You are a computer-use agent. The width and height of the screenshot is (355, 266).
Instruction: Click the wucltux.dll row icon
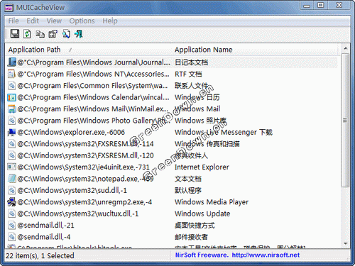(11, 214)
